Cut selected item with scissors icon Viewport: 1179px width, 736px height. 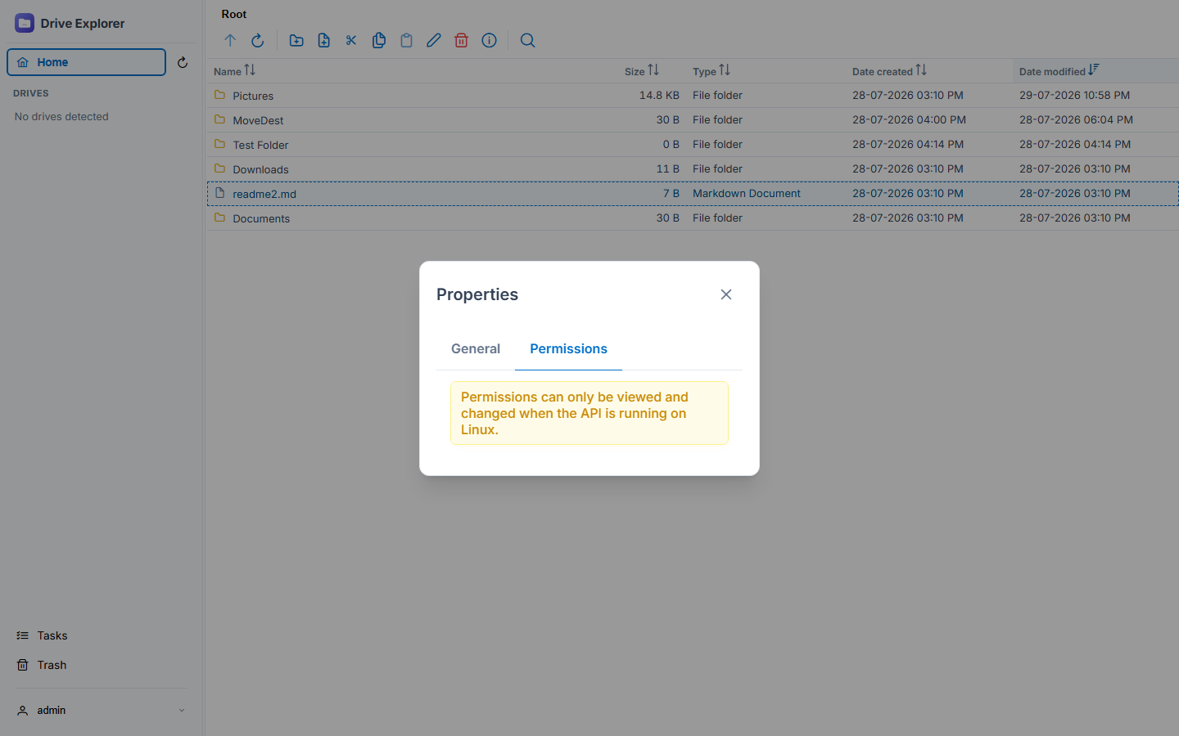[351, 40]
